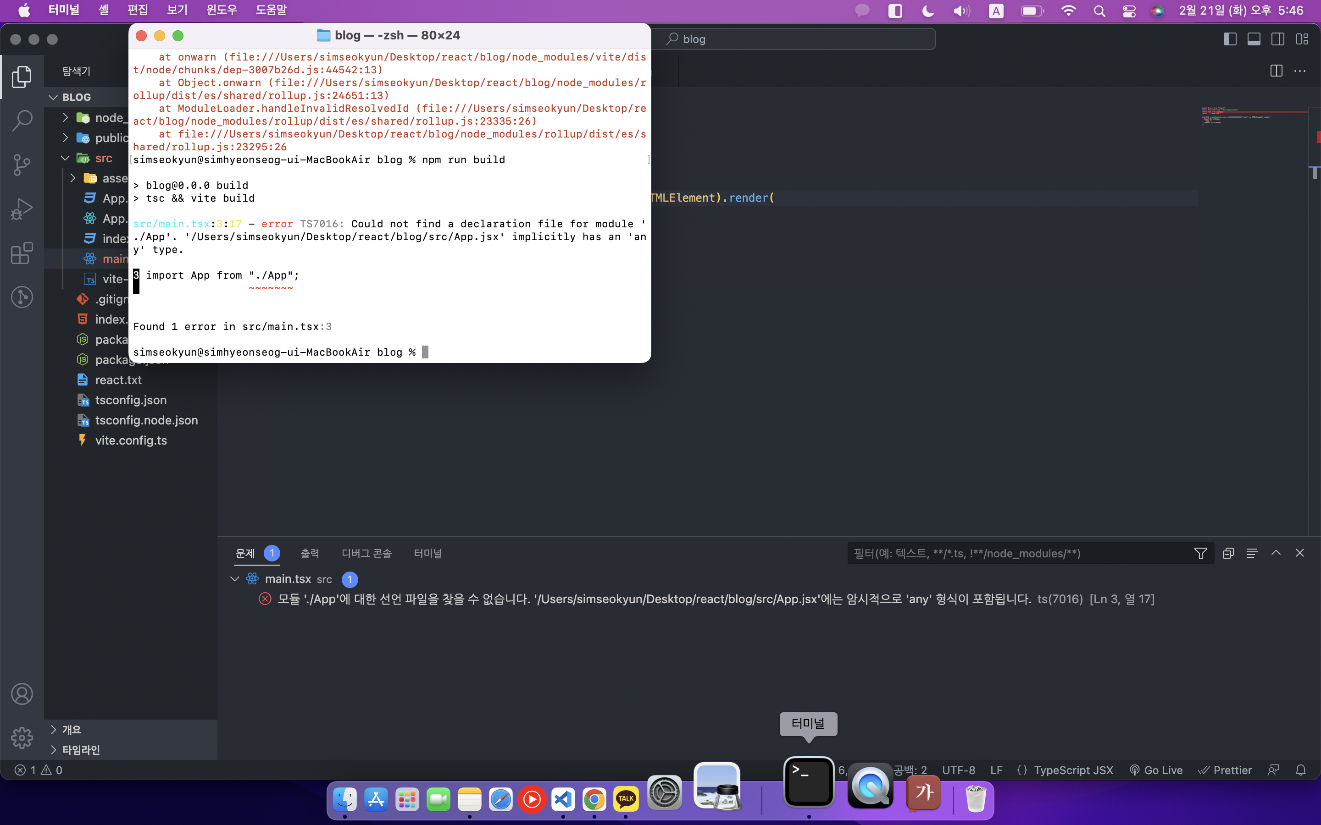Toggle Do Not Disturb moon in menu bar
Screen dimensions: 1321x825
[927, 11]
